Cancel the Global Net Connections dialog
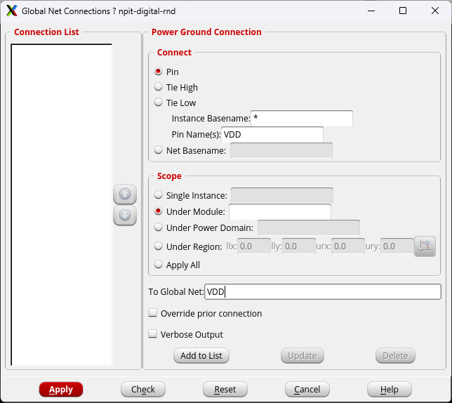Image resolution: width=452 pixels, height=403 pixels. click(x=307, y=390)
